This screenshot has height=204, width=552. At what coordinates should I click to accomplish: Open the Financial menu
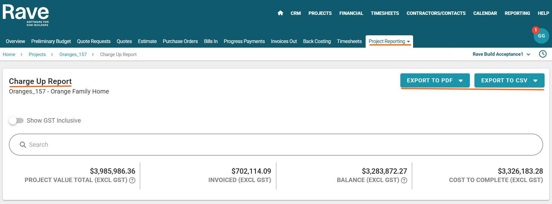click(351, 13)
